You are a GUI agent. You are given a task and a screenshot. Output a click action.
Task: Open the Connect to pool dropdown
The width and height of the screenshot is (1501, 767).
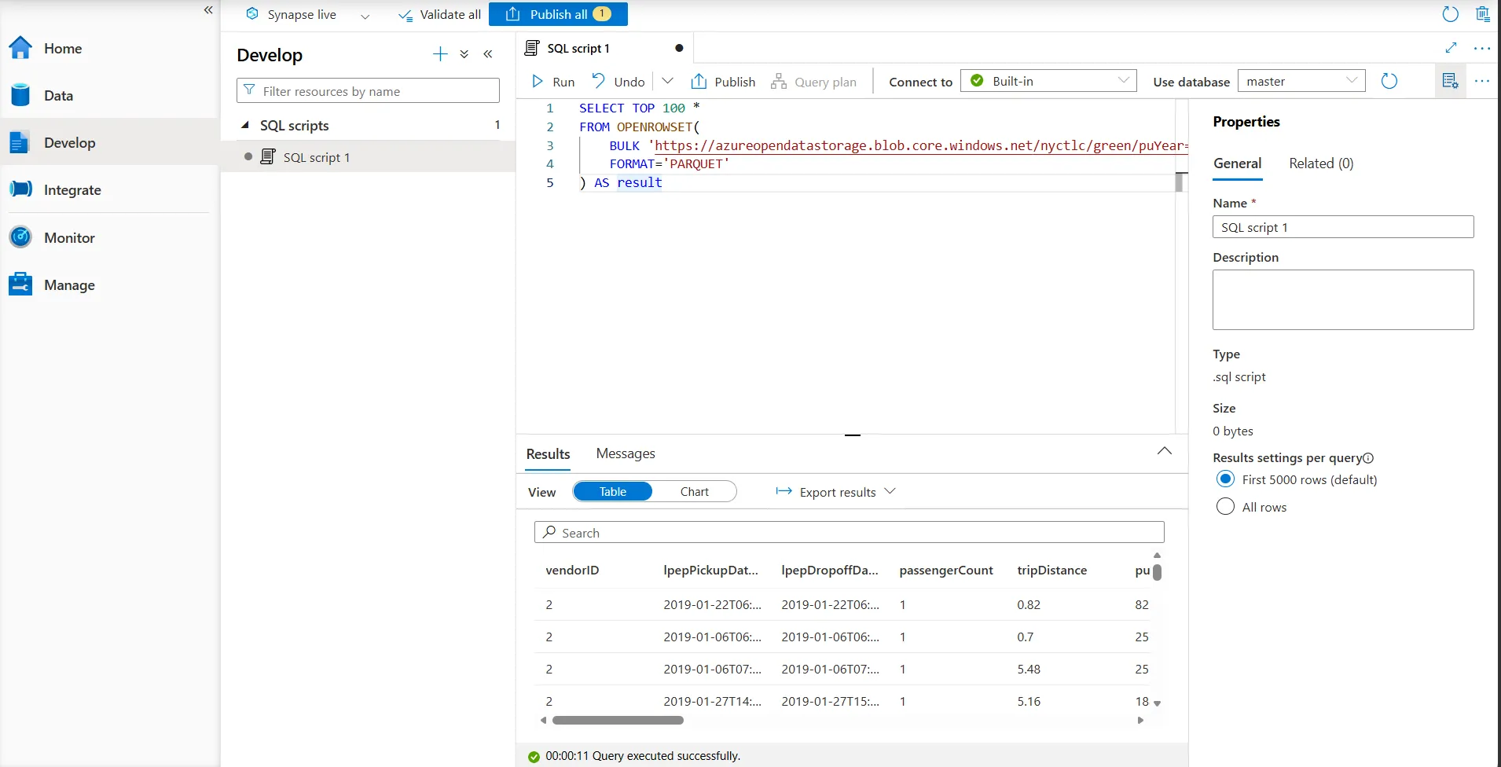[x=1048, y=81]
